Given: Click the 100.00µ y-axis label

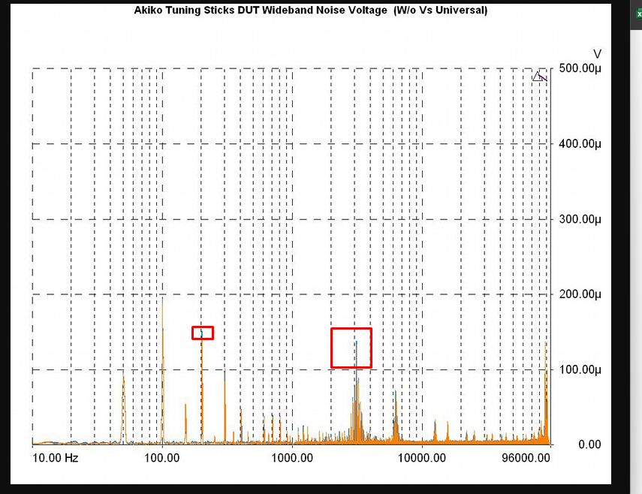Looking at the screenshot, I should (x=580, y=369).
